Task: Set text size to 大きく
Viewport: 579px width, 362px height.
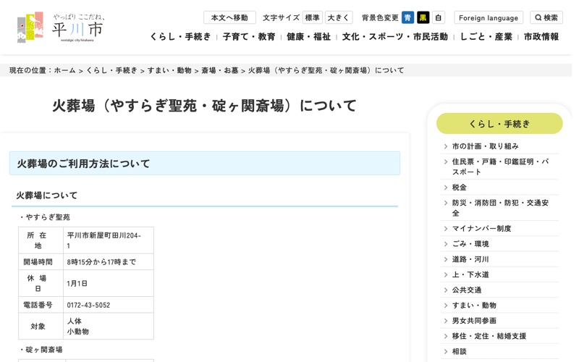Action: [339, 17]
